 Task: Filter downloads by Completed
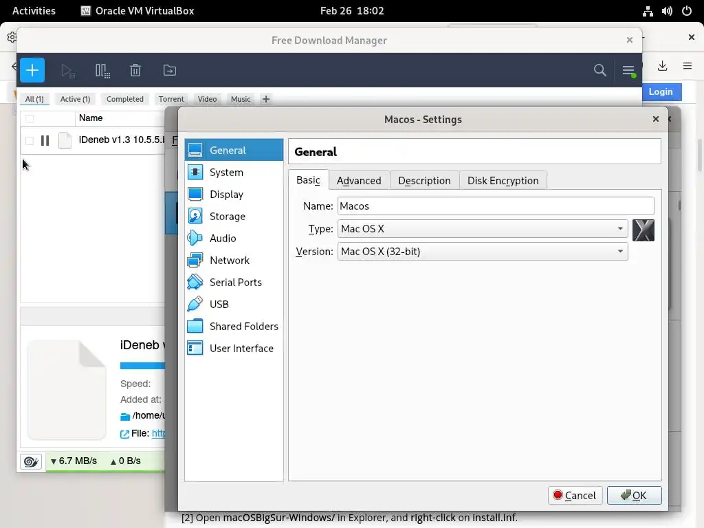click(125, 99)
